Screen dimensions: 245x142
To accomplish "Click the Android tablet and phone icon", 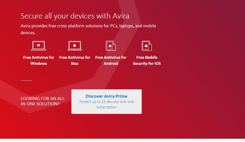I will (111, 46).
